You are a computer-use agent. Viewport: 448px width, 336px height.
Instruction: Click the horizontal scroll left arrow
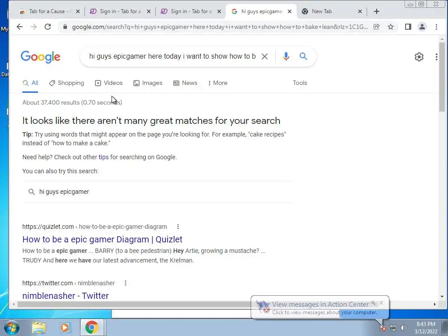pyautogui.click(x=14, y=304)
